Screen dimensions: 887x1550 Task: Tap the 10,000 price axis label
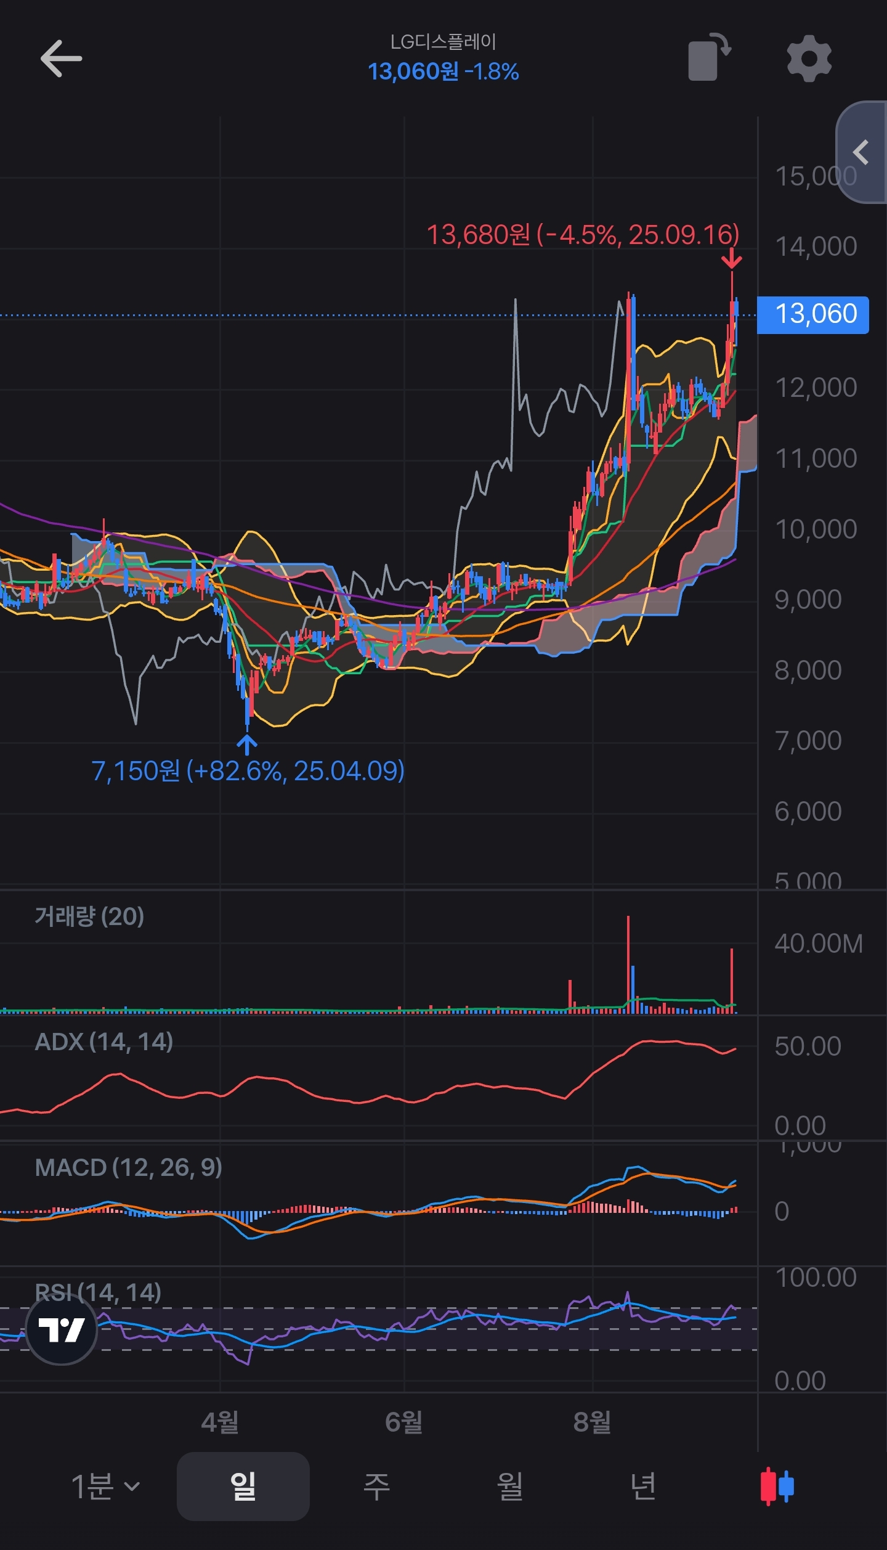point(816,529)
